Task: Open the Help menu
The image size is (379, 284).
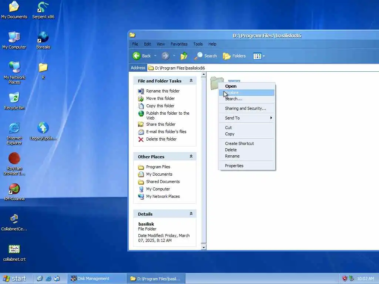Action: 212,44
